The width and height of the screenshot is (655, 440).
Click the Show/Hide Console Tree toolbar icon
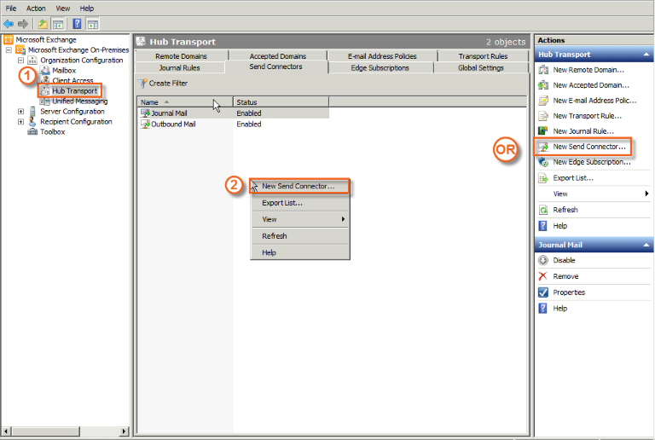point(58,24)
